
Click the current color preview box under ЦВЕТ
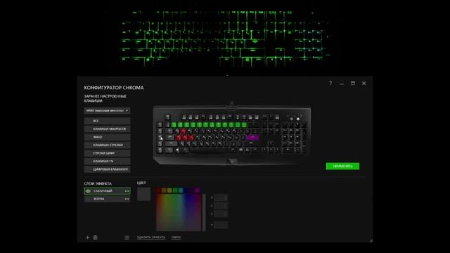click(143, 194)
